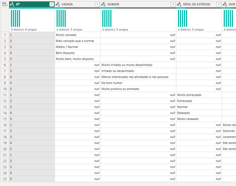Image resolution: width=236 pixels, height=186 pixels.
Task: Click HUMOR null cell in row 1
Action: click(x=138, y=35)
